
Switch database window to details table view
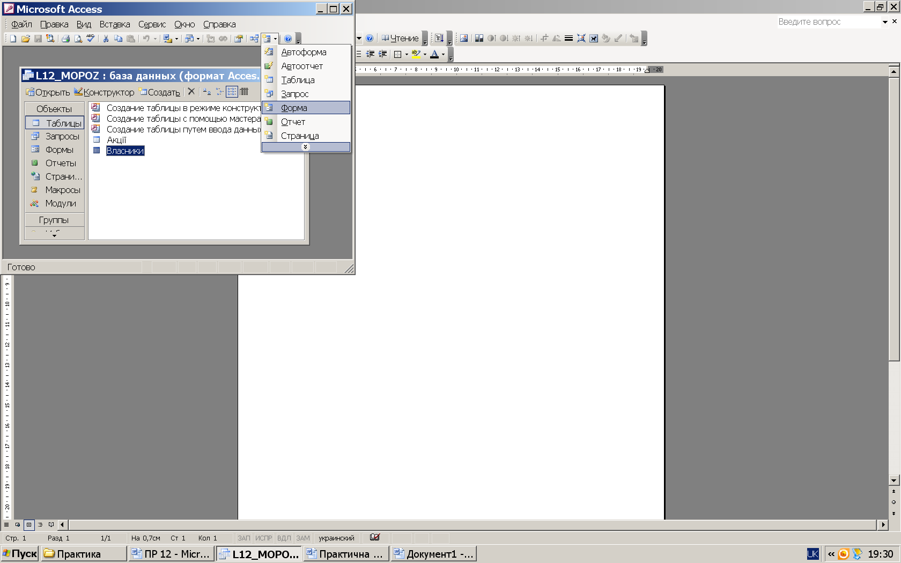click(244, 92)
